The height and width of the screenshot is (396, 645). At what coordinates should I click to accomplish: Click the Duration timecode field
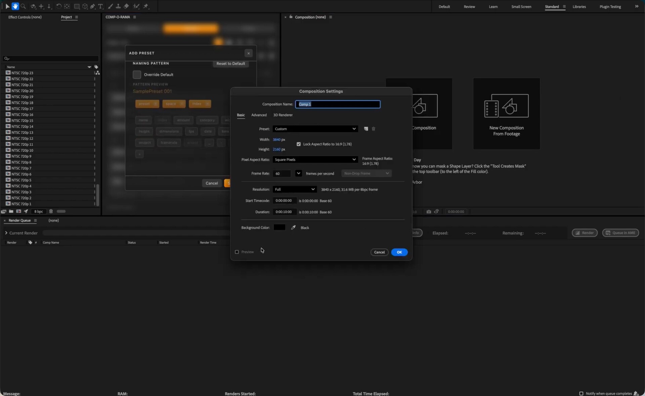tap(285, 212)
